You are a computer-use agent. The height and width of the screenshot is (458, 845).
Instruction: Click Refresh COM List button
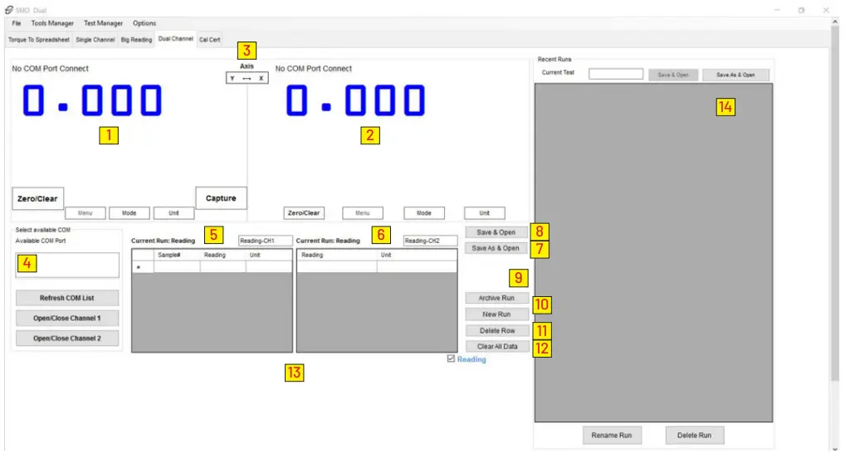click(67, 298)
